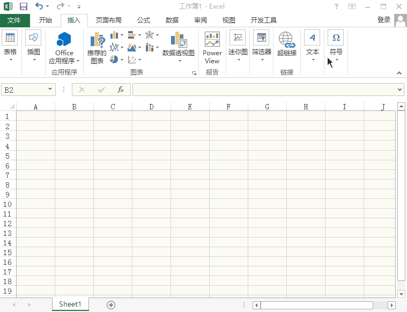Image resolution: width=407 pixels, height=312 pixels.
Task: Click 推荐的图表 recommended charts
Action: click(97, 48)
